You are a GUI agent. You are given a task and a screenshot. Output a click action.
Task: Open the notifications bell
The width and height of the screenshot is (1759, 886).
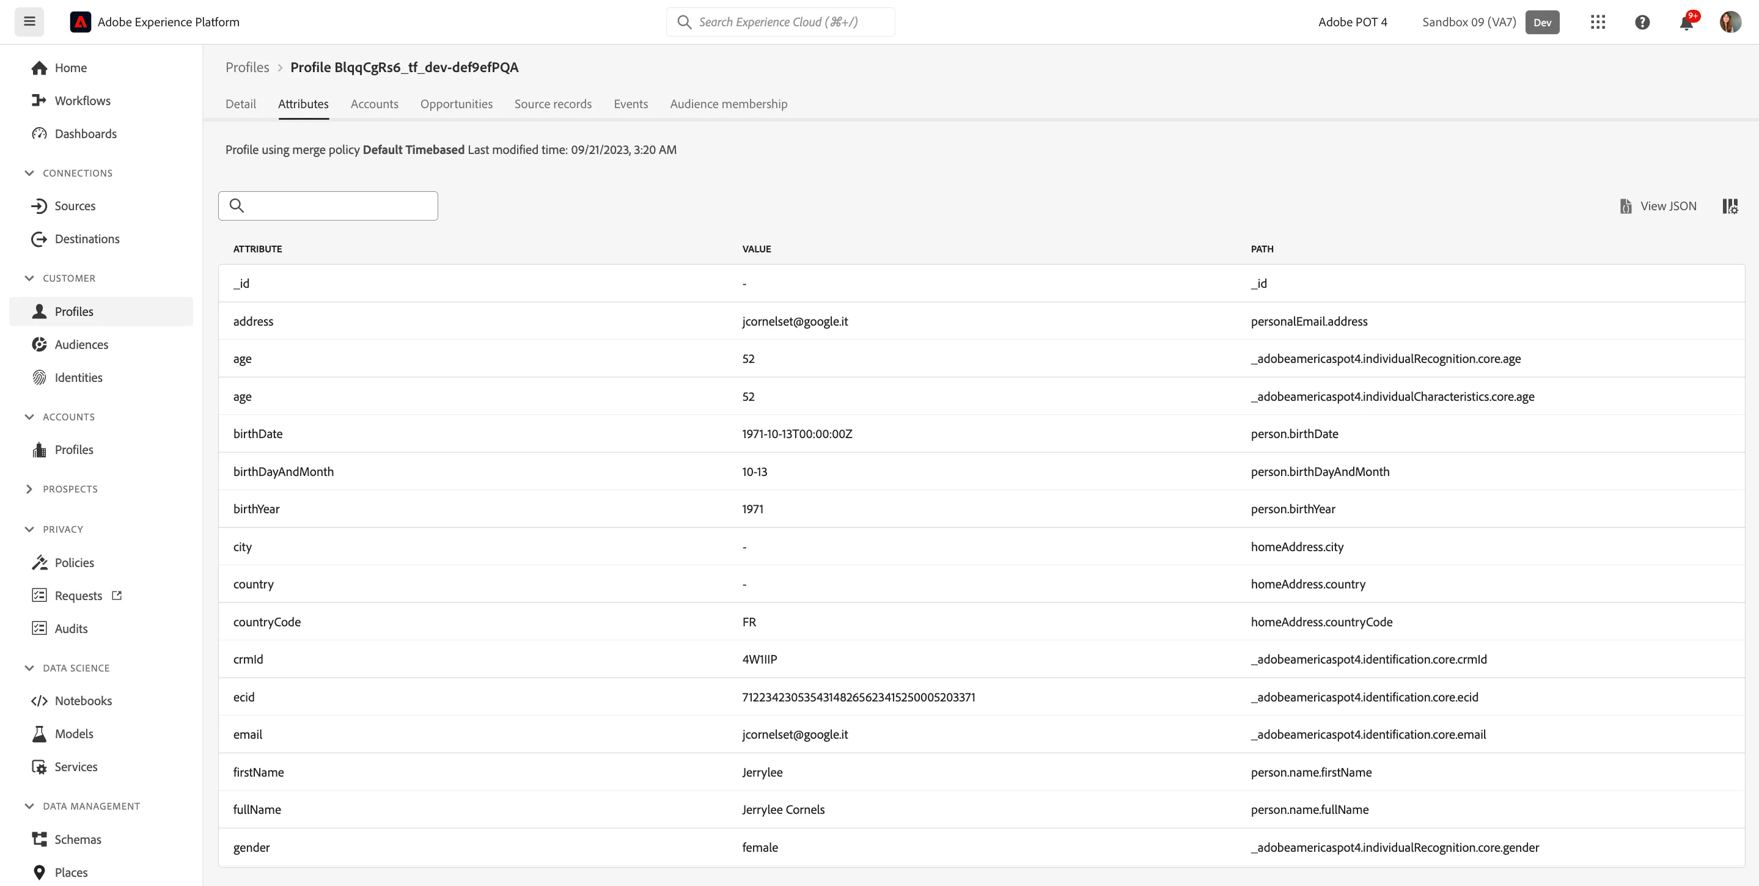click(x=1687, y=23)
